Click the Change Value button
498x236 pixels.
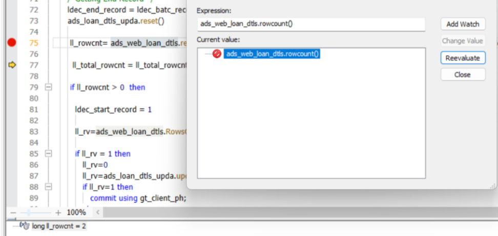coord(462,41)
